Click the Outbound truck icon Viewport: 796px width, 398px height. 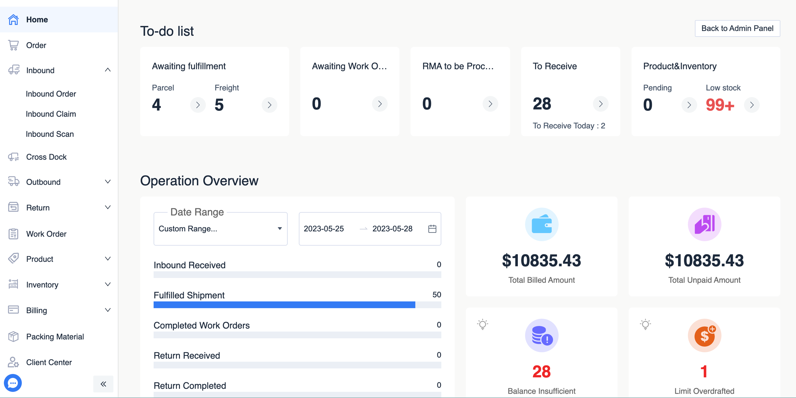click(x=13, y=182)
